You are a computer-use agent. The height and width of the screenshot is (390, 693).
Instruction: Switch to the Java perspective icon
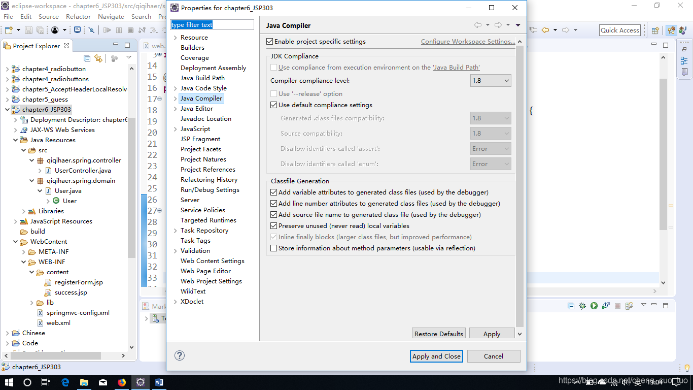tap(683, 30)
